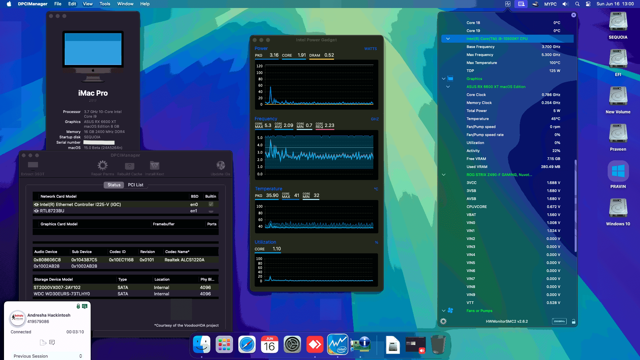Click Install Kext in DPCIManager toolbar
Image resolution: width=640 pixels, height=360 pixels.
154,168
